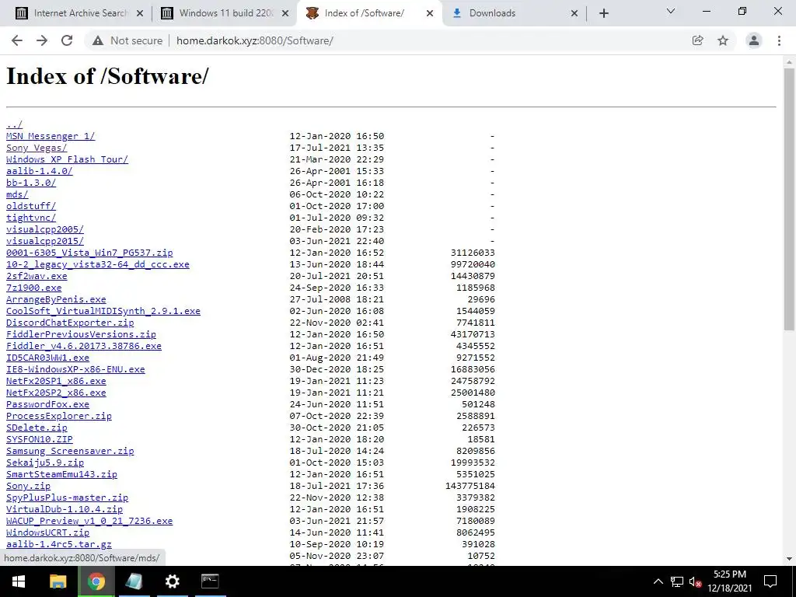796x597 pixels.
Task: Open the Windows Start menu
Action: pos(19,581)
